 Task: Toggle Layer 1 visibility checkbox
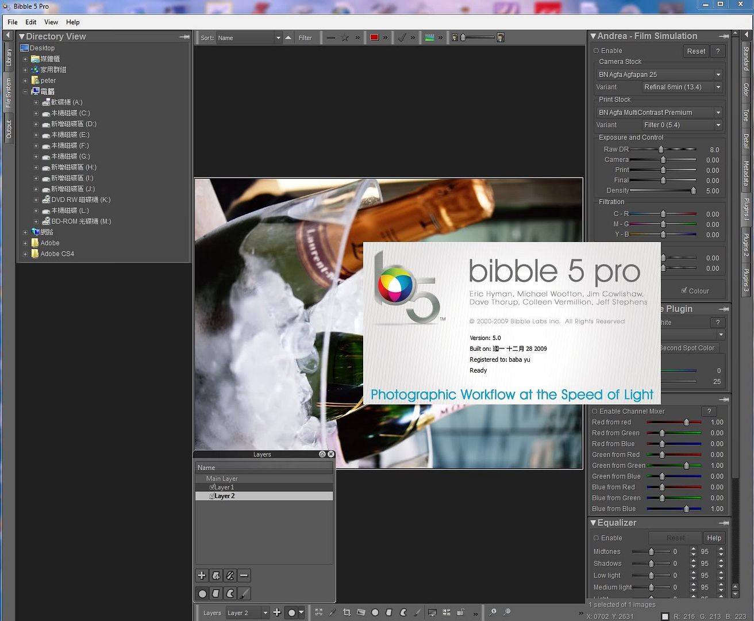[211, 487]
